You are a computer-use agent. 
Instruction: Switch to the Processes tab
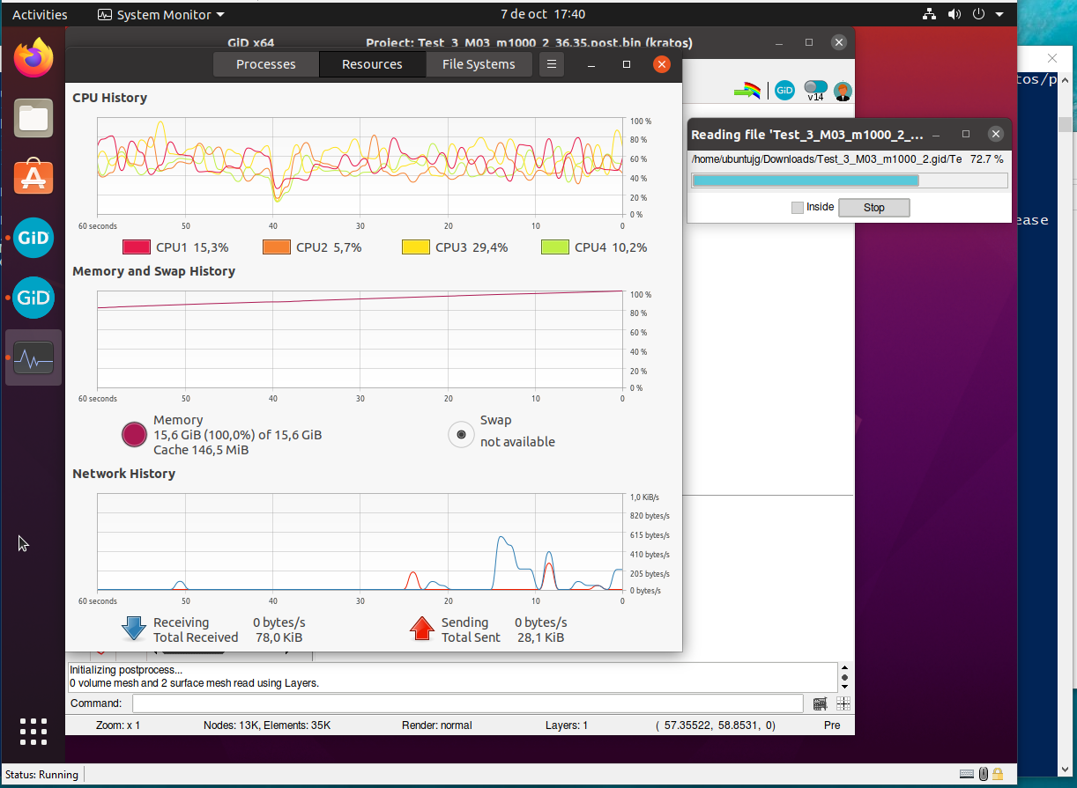click(265, 63)
